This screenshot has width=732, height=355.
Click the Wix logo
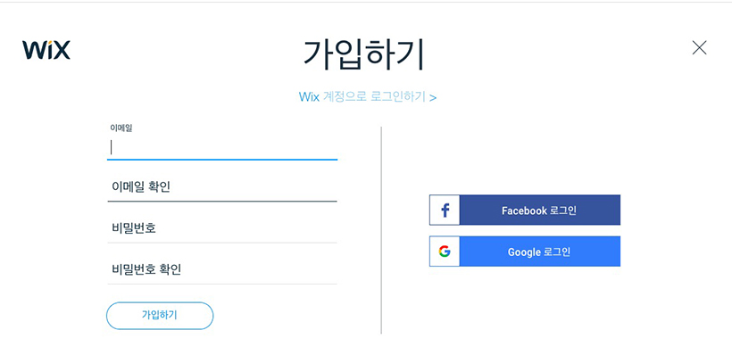46,50
